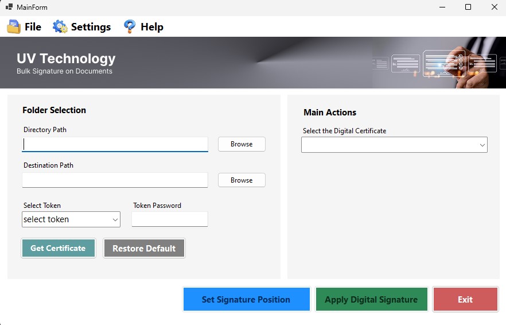Maximize the MainForm window
The image size is (506, 325).
click(468, 7)
